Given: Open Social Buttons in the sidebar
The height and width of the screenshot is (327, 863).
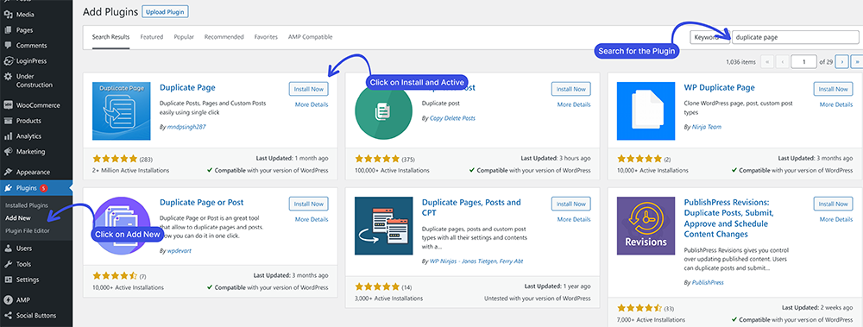Looking at the screenshot, I should (35, 316).
